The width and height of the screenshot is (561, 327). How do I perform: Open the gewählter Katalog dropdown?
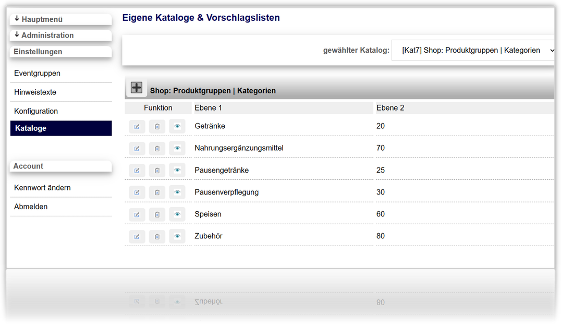474,51
